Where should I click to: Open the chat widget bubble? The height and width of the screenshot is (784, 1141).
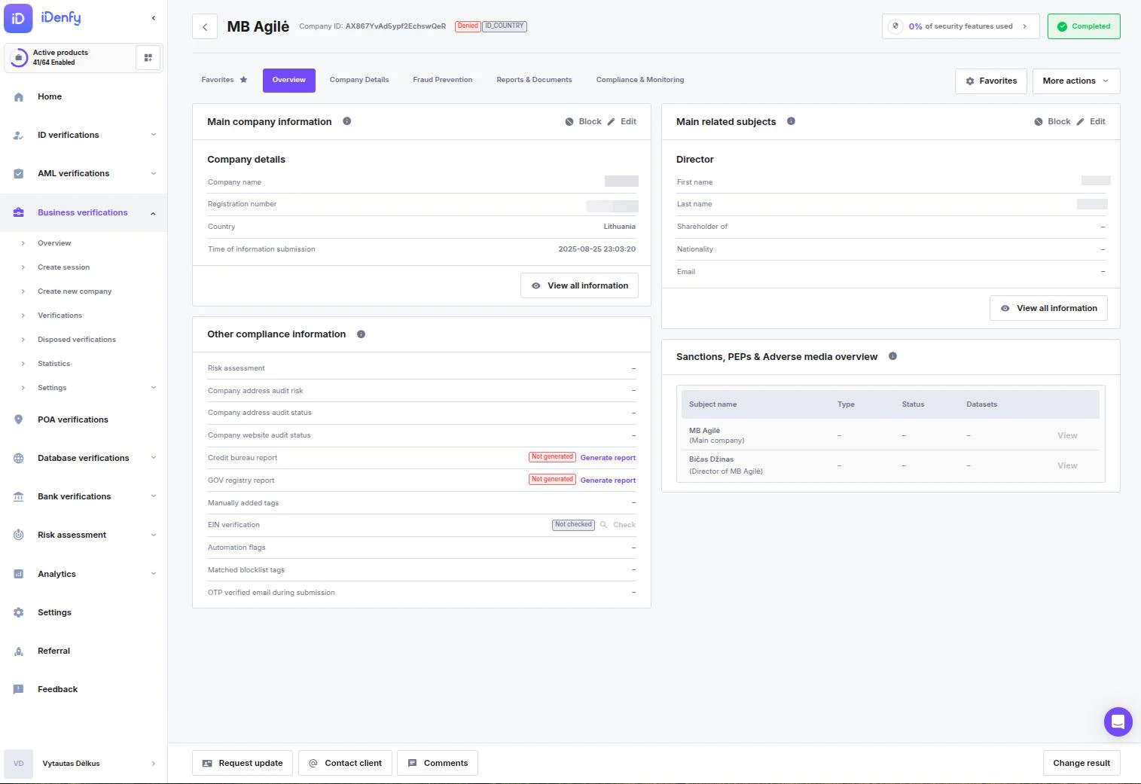click(1118, 721)
